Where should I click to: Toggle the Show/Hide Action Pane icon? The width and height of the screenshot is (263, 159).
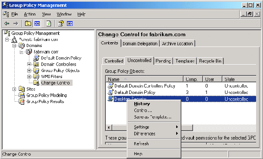point(70,24)
